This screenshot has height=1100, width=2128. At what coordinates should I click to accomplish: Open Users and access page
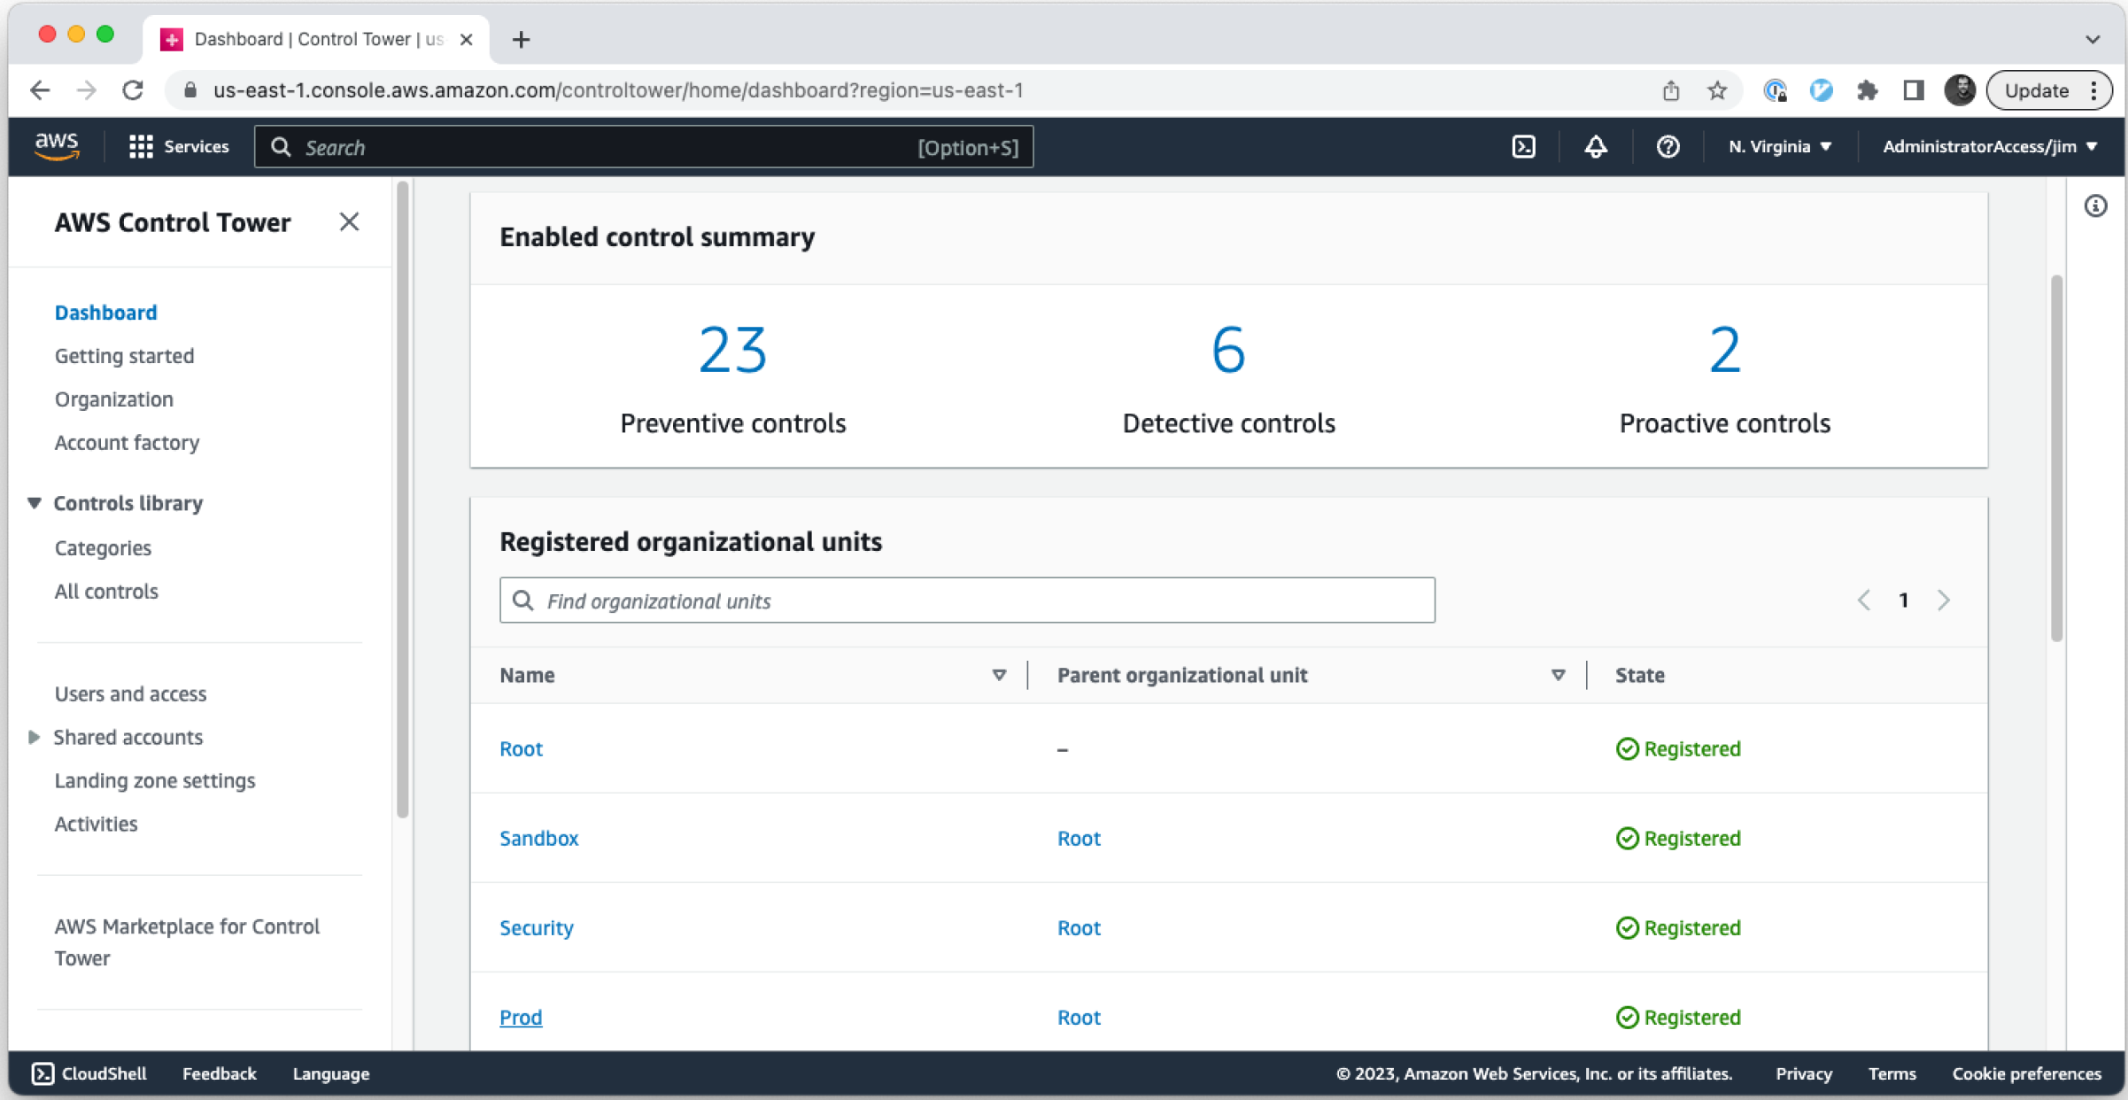pyautogui.click(x=130, y=693)
